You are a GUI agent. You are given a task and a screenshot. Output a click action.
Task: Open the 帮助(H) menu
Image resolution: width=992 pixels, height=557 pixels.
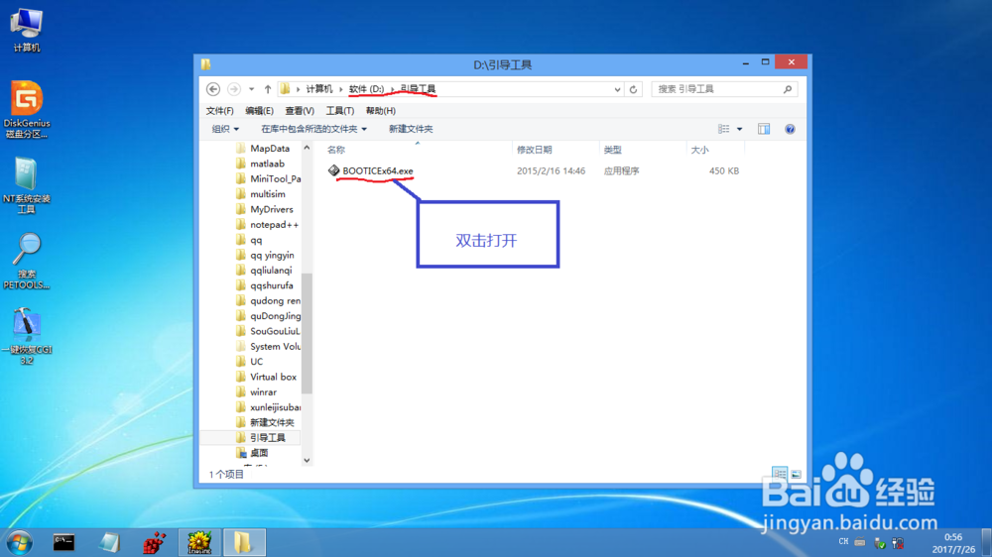(x=380, y=111)
